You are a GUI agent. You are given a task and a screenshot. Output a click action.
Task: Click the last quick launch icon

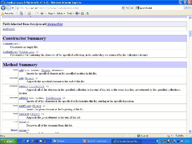pos(45,141)
